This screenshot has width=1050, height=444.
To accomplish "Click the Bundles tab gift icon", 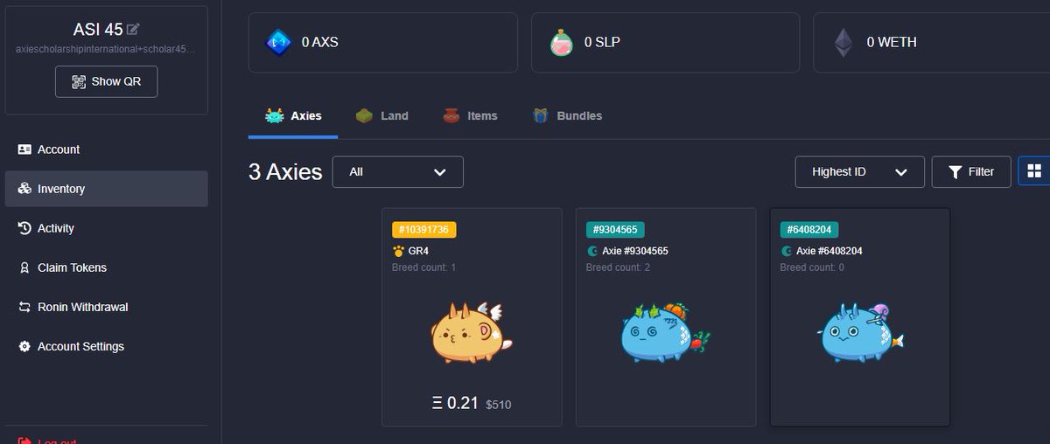I will (x=541, y=115).
